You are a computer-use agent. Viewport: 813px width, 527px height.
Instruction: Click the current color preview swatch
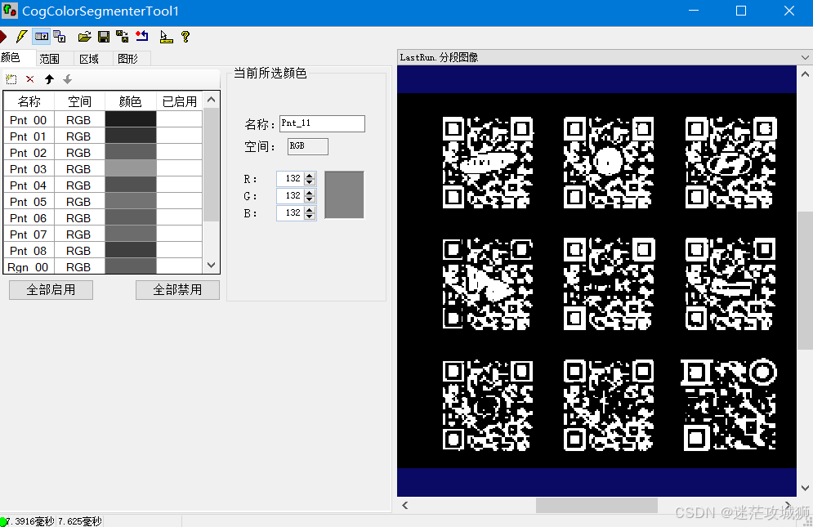344,195
